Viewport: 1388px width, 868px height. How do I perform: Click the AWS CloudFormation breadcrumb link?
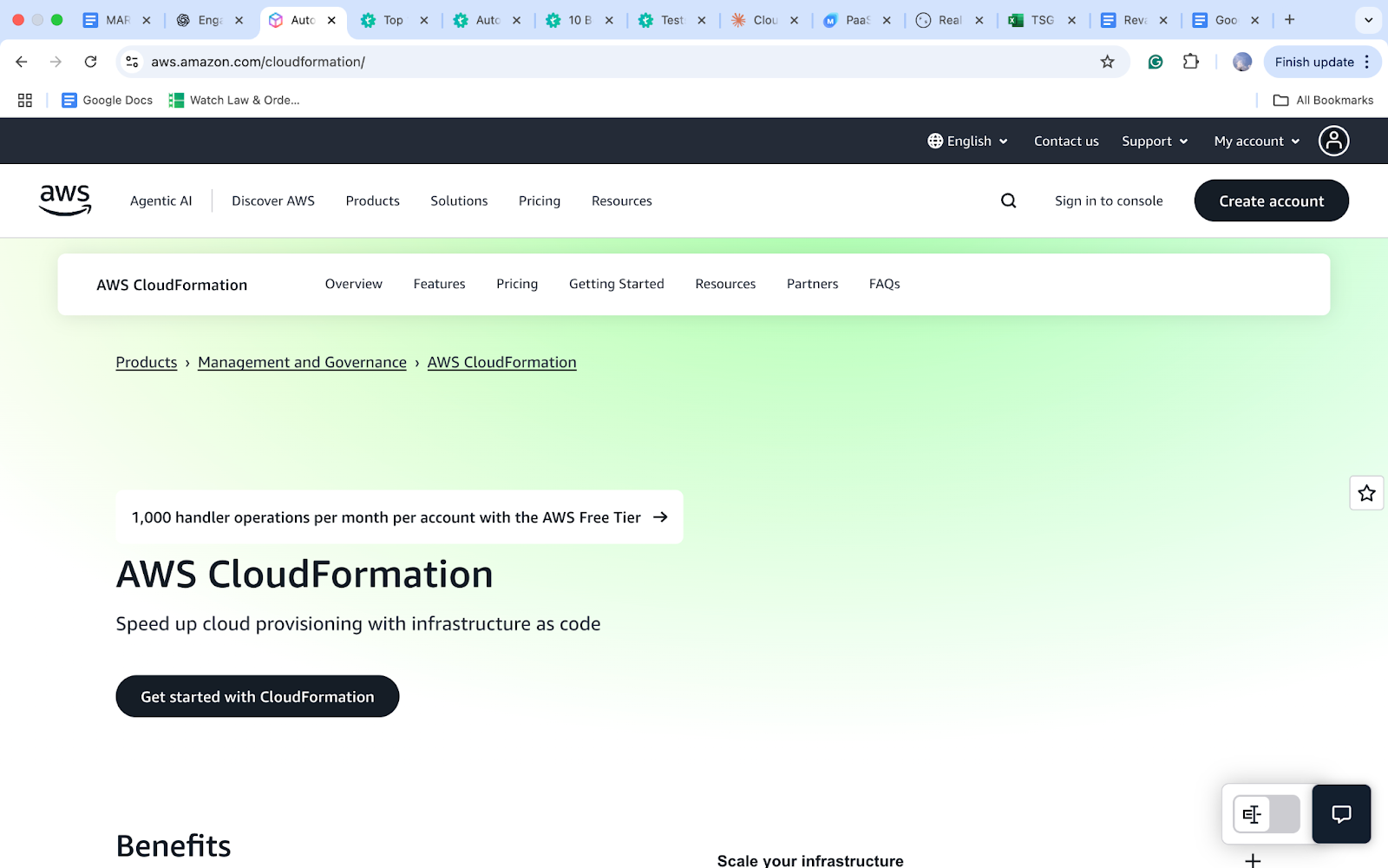(501, 362)
